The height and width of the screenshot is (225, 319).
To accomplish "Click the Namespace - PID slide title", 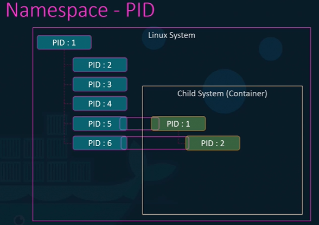I will (x=80, y=10).
